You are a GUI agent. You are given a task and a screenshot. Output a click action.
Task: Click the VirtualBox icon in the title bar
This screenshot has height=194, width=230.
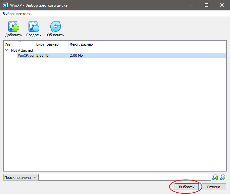5,5
